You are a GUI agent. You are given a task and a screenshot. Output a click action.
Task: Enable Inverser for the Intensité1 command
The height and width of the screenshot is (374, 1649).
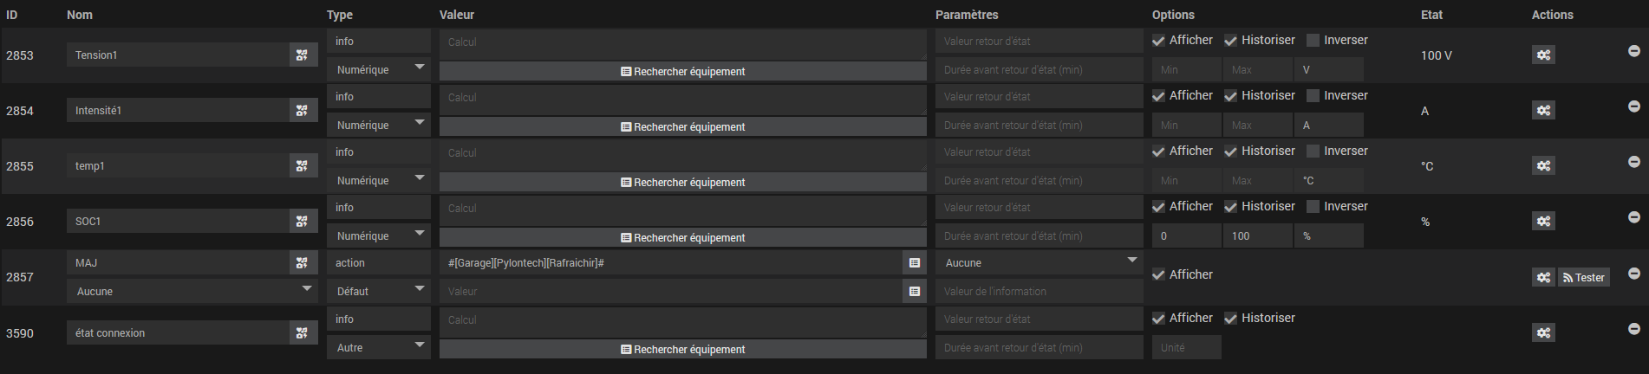(1313, 96)
